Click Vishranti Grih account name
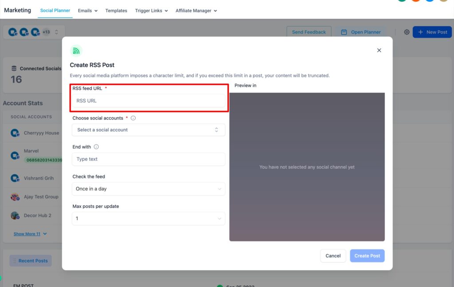Screen dimensions: 454x287 pyautogui.click(x=39, y=178)
